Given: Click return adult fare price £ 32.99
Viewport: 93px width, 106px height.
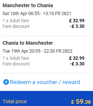Looking at the screenshot, I should (77, 58).
